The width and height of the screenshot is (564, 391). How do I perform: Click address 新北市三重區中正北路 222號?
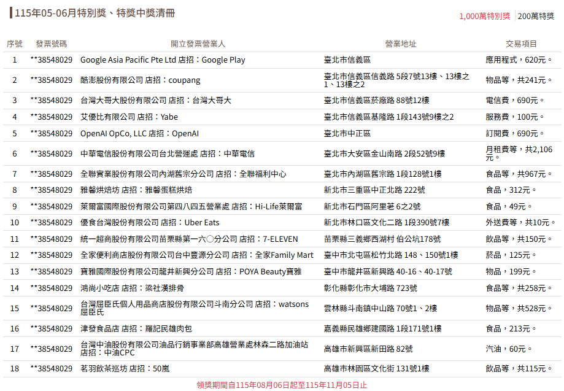pyautogui.click(x=374, y=190)
